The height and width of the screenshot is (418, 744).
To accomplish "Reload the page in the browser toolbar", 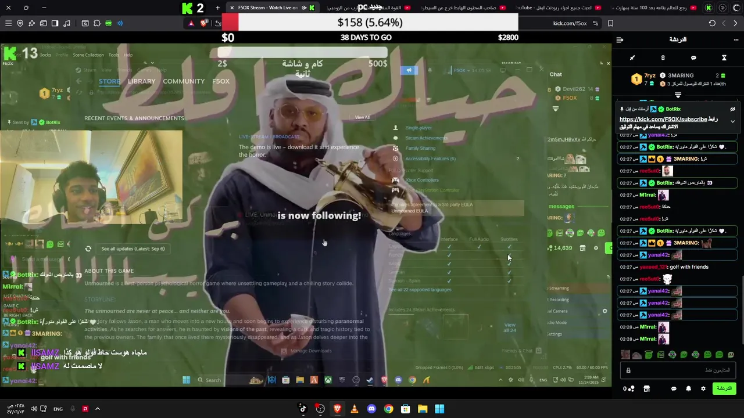I will [712, 23].
